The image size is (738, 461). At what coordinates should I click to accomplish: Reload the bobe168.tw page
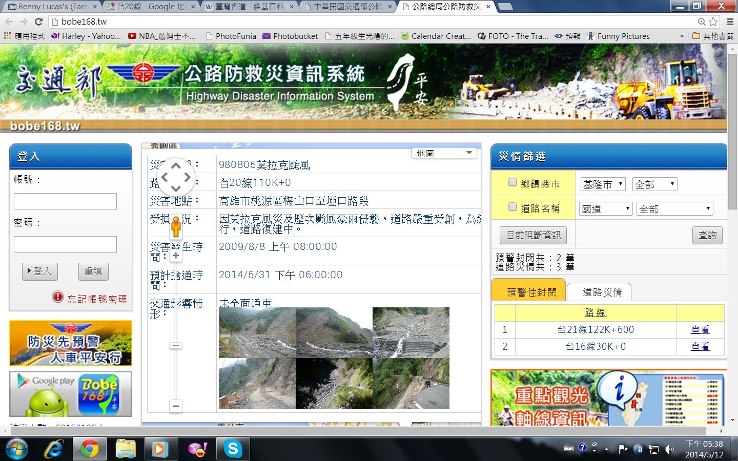pyautogui.click(x=38, y=22)
